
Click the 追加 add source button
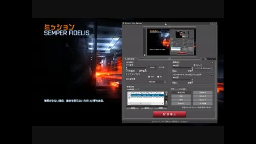coord(133,108)
